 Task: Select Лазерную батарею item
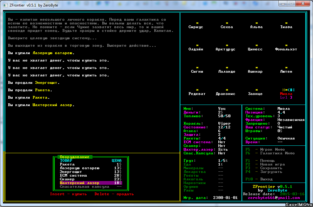[79, 168]
